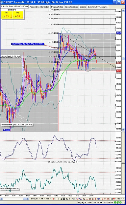Screen dimensions: 126x205
Task: Open the EURJPY symbol dropdown
Action: pyautogui.click(x=35, y=199)
